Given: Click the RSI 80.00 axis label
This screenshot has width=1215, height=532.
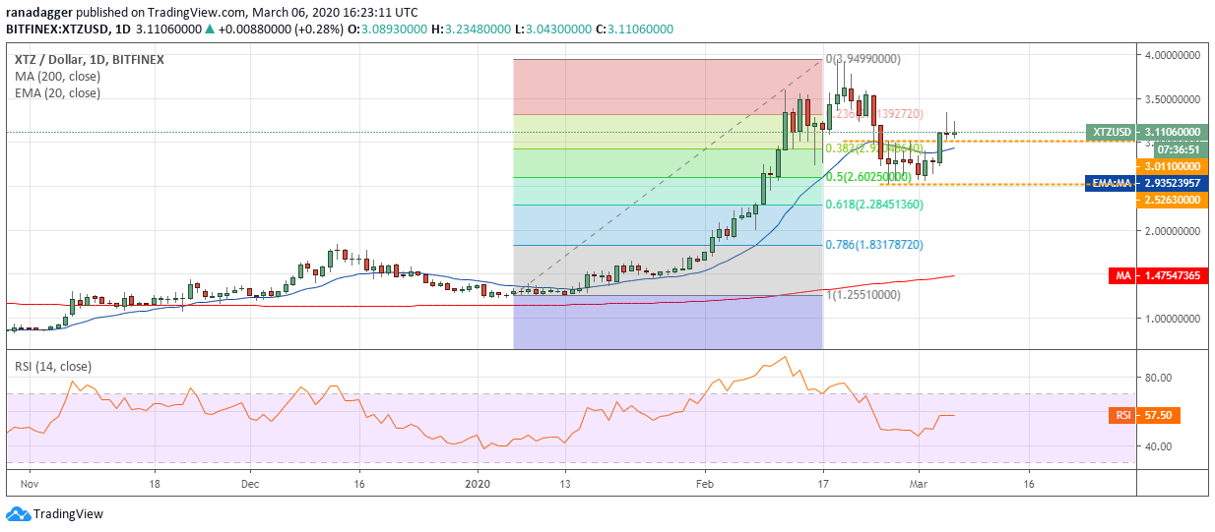Looking at the screenshot, I should point(1156,378).
